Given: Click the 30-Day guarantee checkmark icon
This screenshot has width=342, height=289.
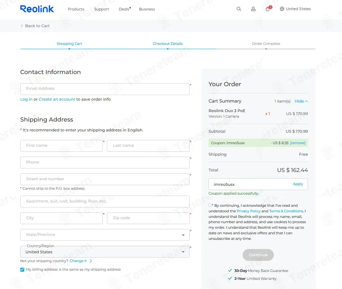Looking at the screenshot, I should (x=230, y=270).
